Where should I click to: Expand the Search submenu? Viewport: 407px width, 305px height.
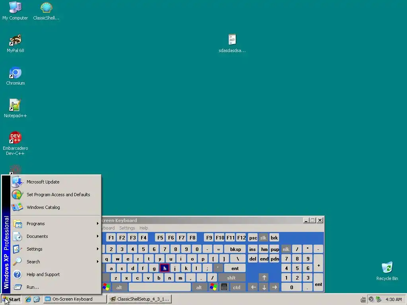(x=56, y=262)
